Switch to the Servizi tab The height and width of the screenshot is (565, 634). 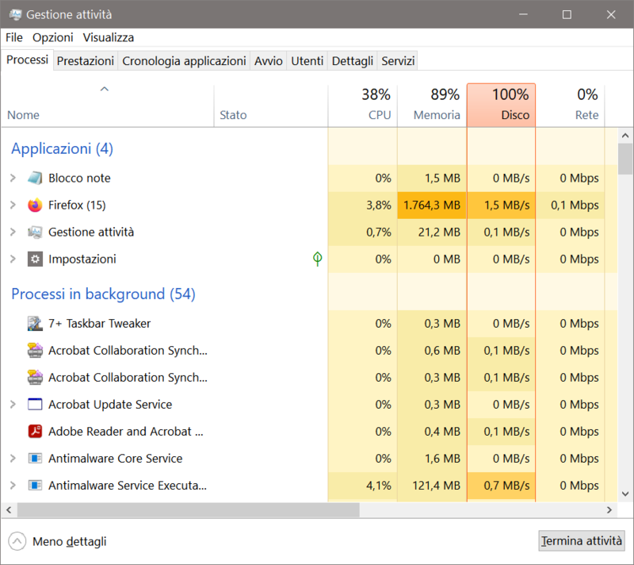pyautogui.click(x=399, y=61)
